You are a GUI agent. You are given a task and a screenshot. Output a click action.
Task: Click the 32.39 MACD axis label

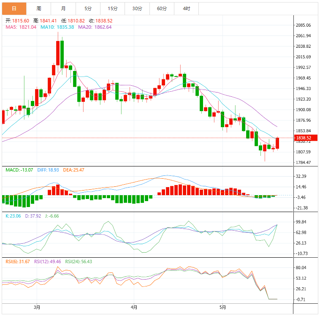[301, 176]
